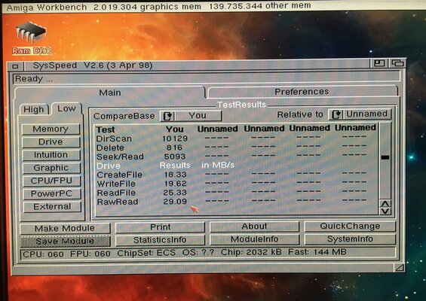Open the About dialog

254,227
